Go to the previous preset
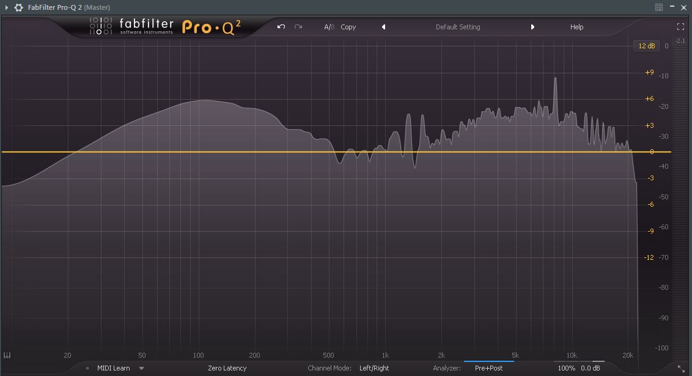The image size is (692, 376). pyautogui.click(x=383, y=27)
